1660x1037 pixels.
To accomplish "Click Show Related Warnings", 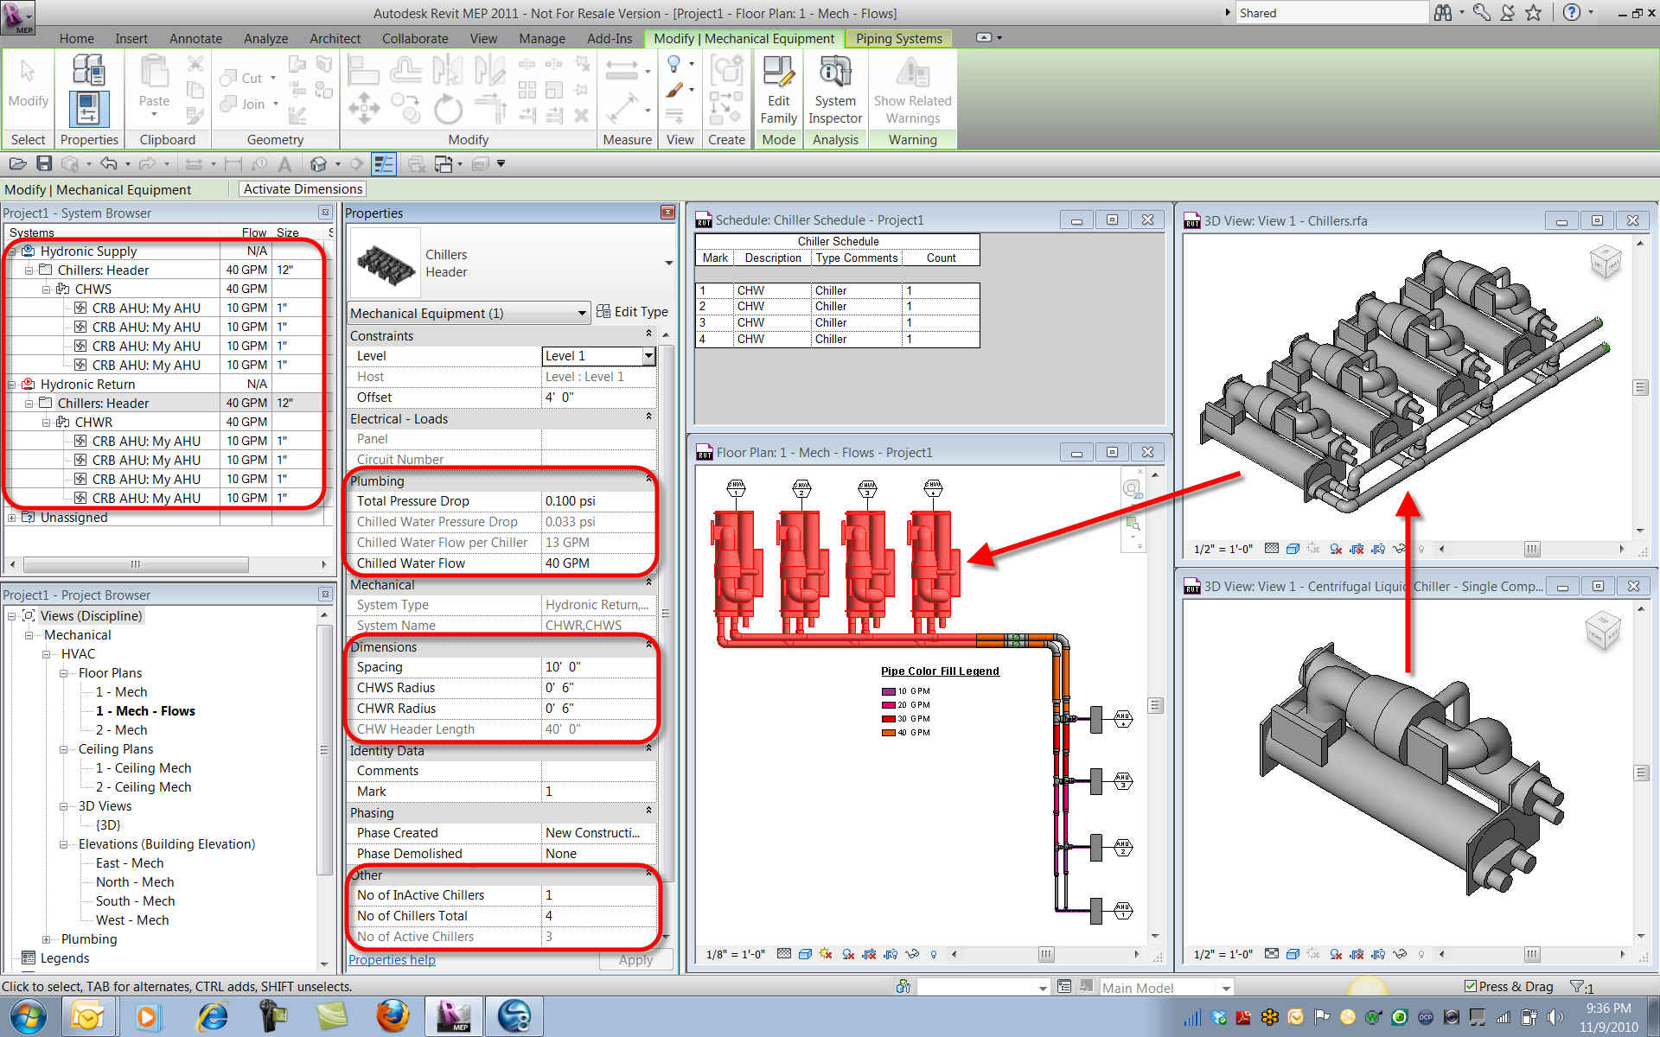I will 912,86.
